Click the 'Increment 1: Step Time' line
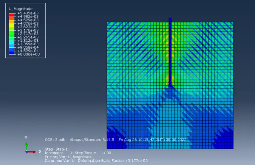This screenshot has width=255, height=165. tap(78, 153)
